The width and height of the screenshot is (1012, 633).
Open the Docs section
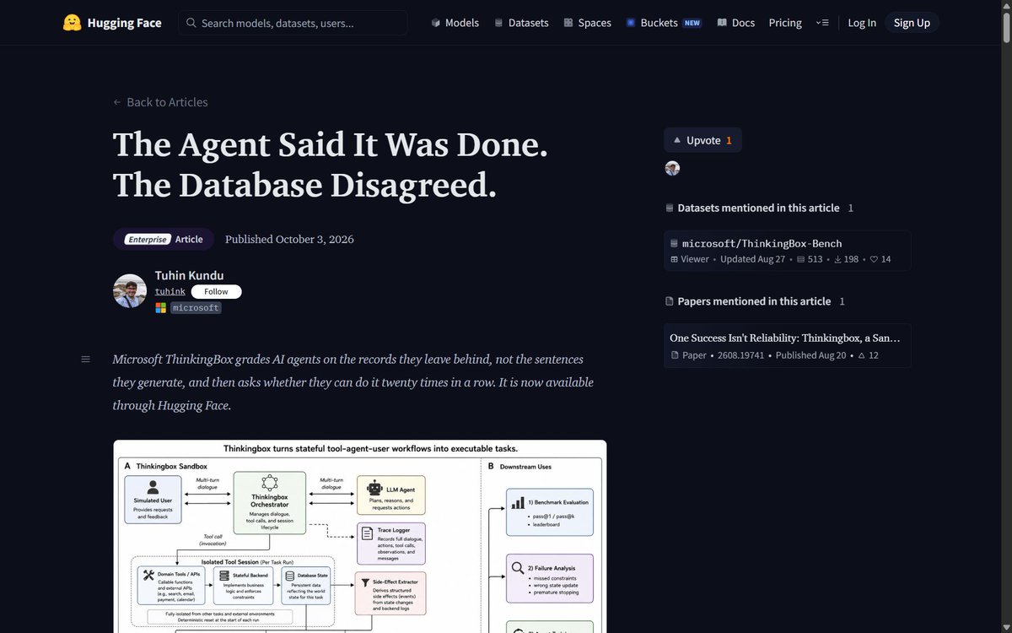[x=735, y=23]
